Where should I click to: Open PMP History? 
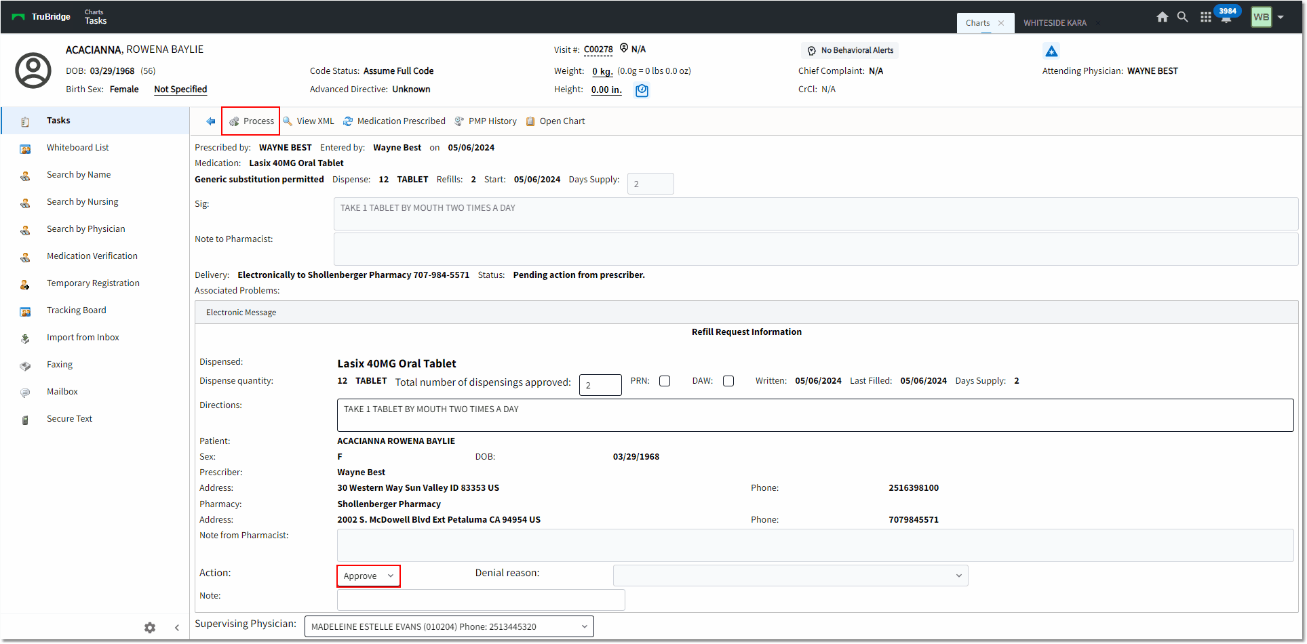[x=486, y=121]
